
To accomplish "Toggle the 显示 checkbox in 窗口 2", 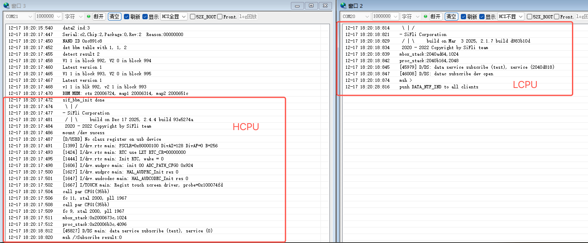I will [482, 17].
